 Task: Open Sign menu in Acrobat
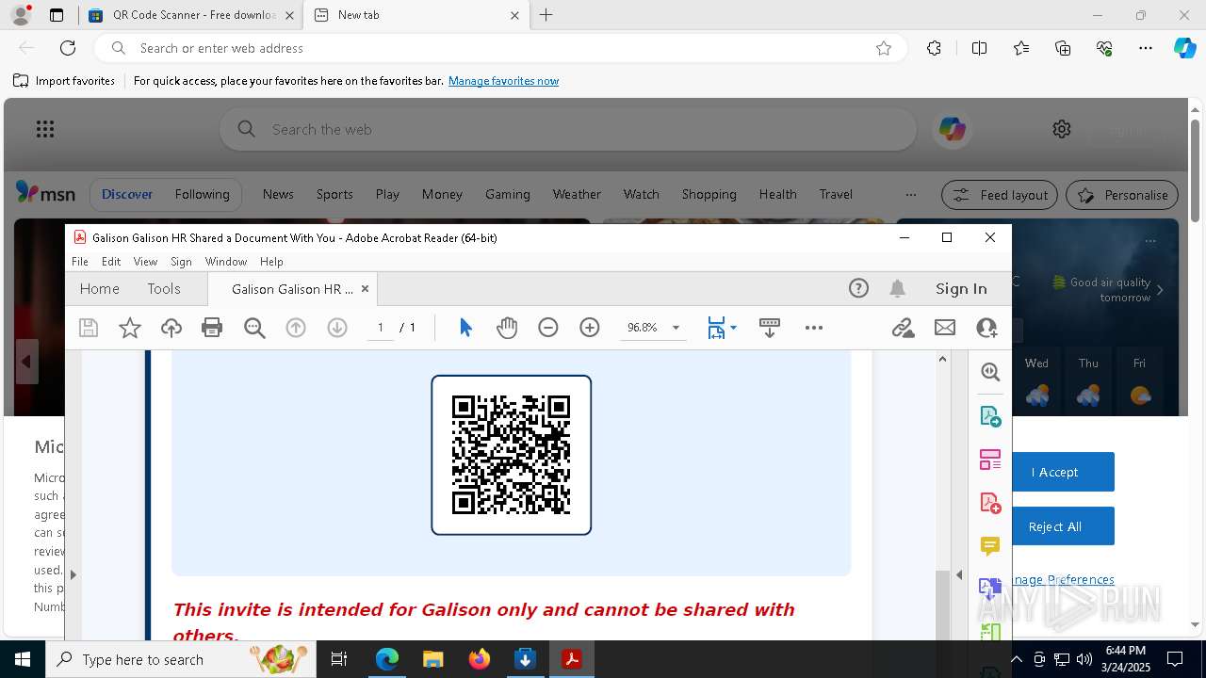[181, 262]
